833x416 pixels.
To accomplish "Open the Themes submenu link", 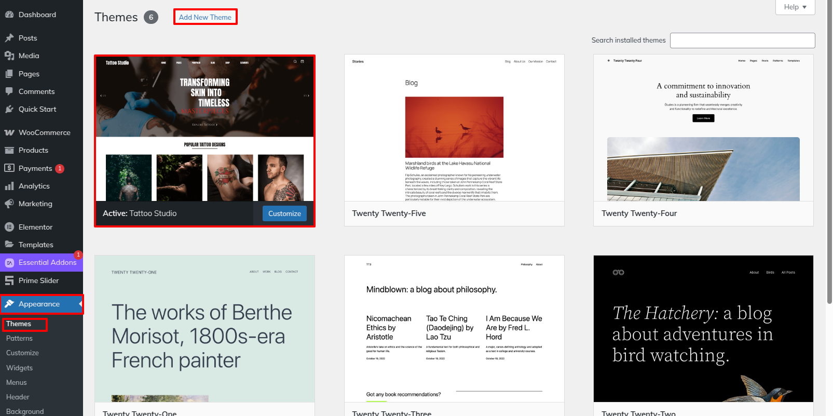I will (x=19, y=324).
